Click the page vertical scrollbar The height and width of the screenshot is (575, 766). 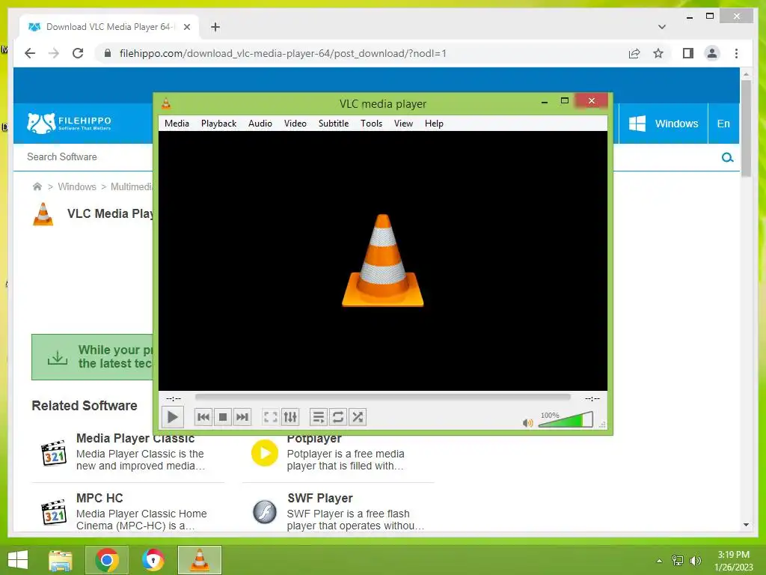(746, 128)
